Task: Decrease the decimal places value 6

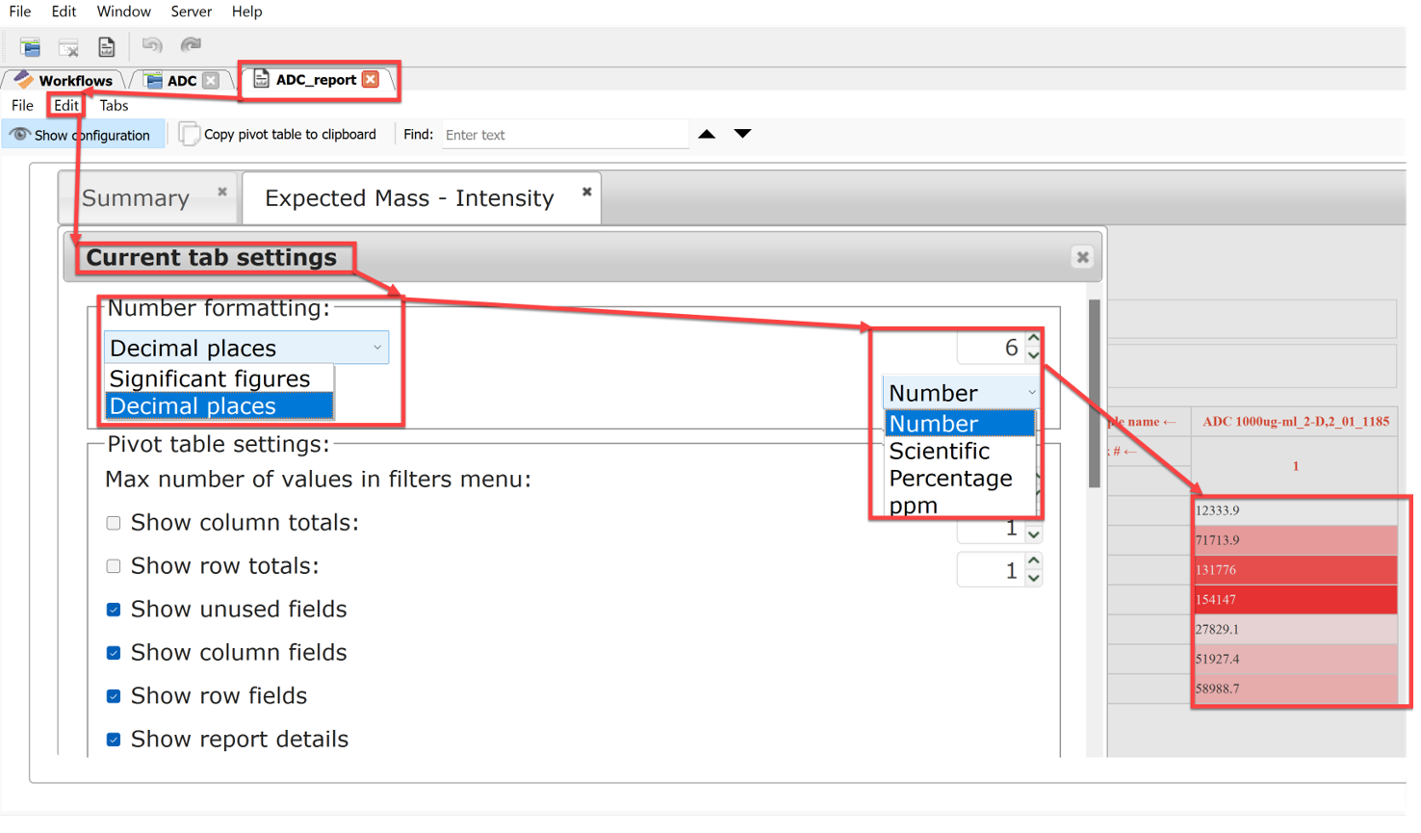Action: click(1033, 355)
